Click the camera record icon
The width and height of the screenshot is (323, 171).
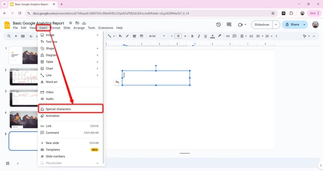(240, 25)
